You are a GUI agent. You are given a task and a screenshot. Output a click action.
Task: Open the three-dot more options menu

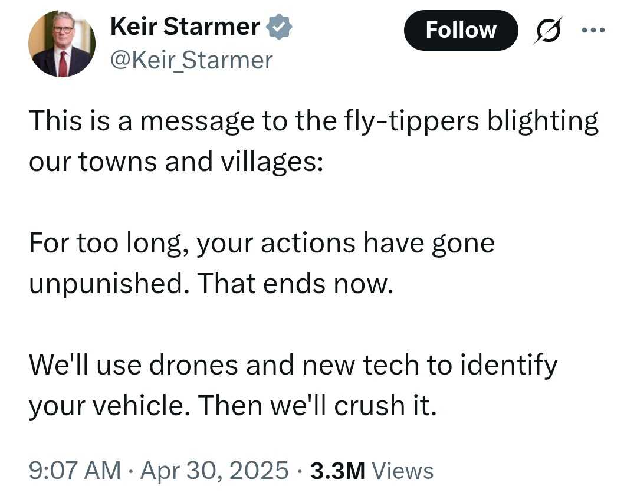click(x=593, y=29)
